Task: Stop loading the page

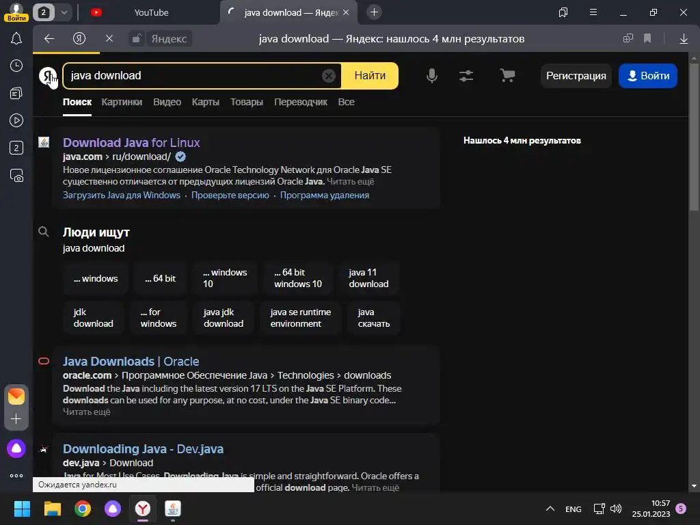Action: point(109,38)
